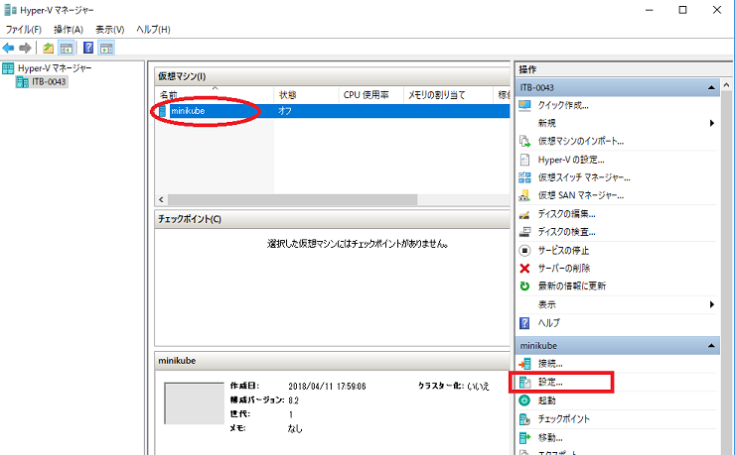Click the actions pane scrollbar up arrow
This screenshot has height=455, width=735.
727,85
